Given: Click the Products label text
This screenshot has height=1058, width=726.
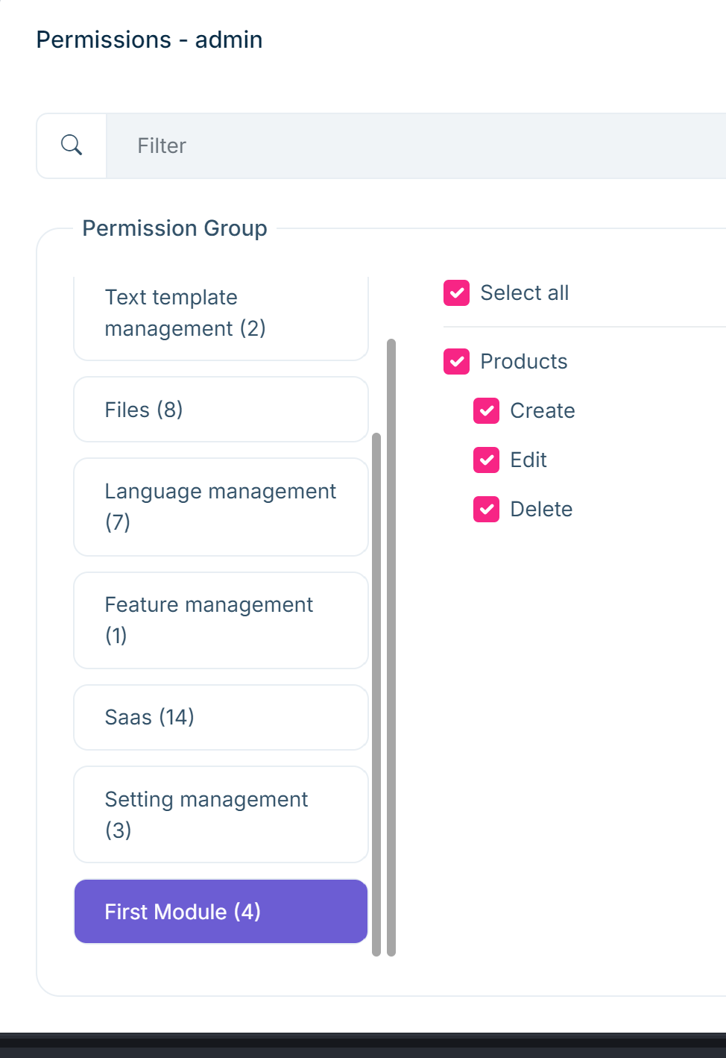Looking at the screenshot, I should (523, 362).
